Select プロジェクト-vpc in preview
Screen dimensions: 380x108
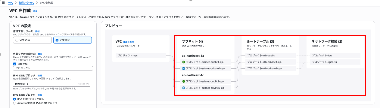pos(141,55)
